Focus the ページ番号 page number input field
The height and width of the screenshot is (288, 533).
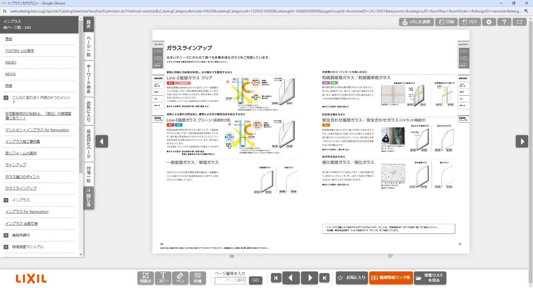click(x=230, y=280)
